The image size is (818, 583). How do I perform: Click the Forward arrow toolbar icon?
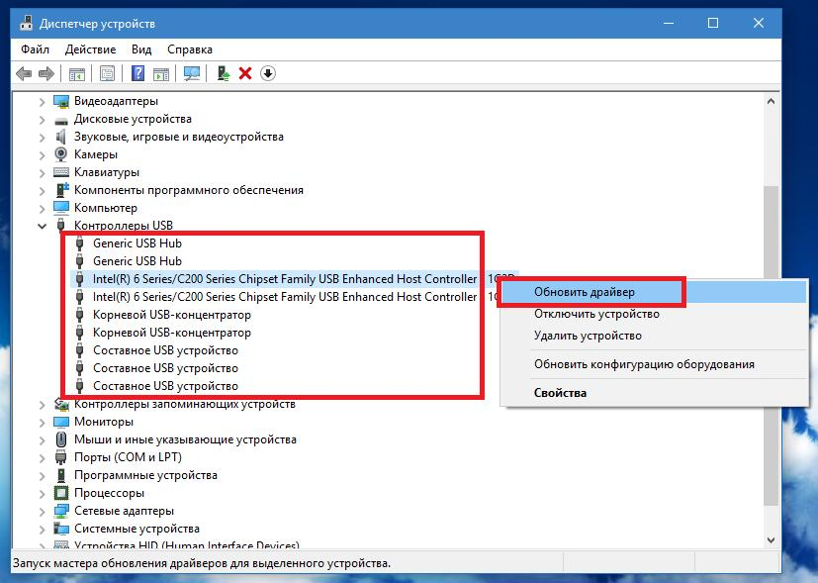pyautogui.click(x=46, y=73)
